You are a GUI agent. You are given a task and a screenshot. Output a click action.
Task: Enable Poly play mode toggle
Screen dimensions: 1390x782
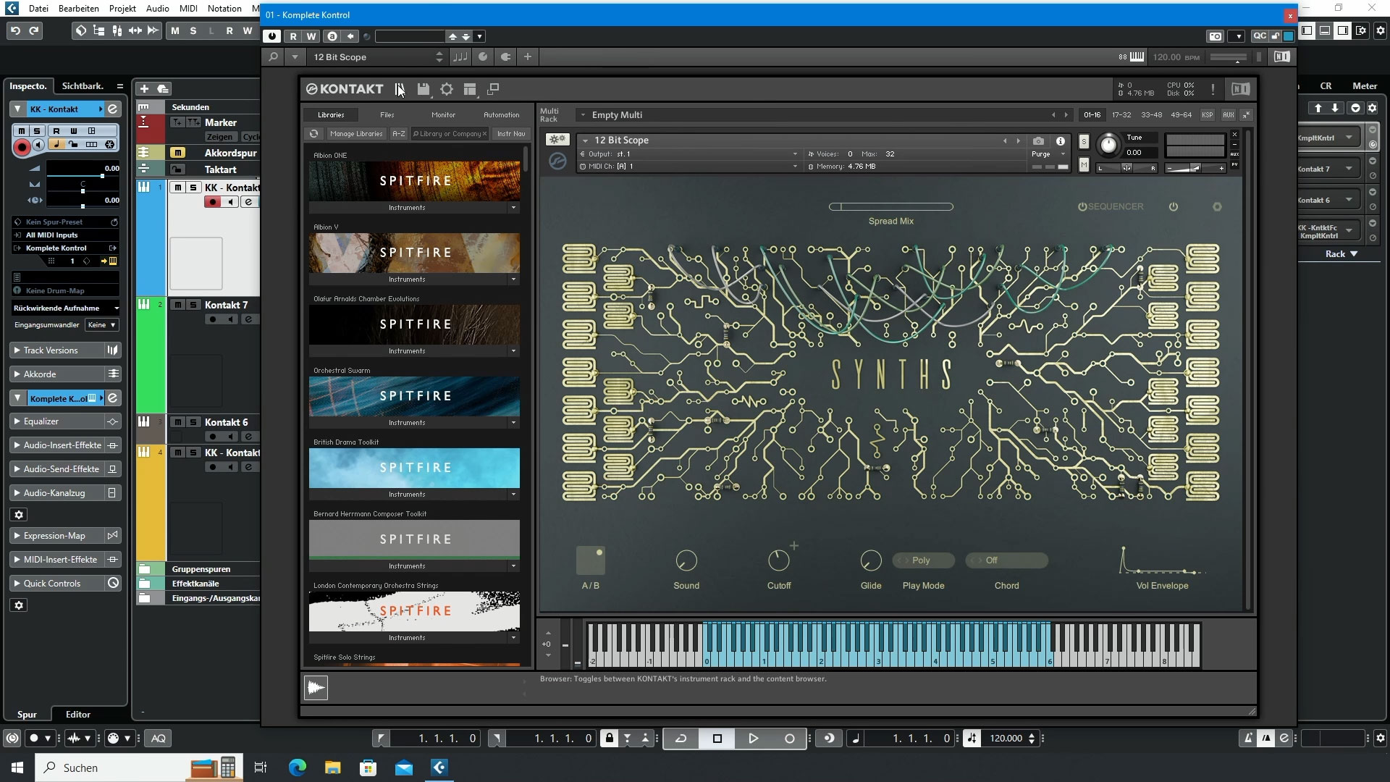pos(922,560)
